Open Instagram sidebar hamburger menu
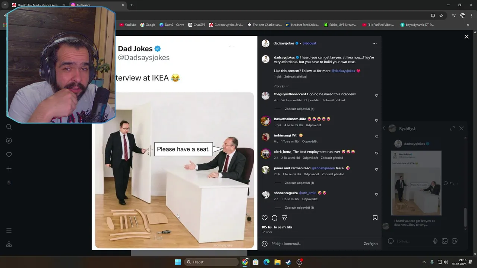Image resolution: width=477 pixels, height=268 pixels. tap(9, 230)
